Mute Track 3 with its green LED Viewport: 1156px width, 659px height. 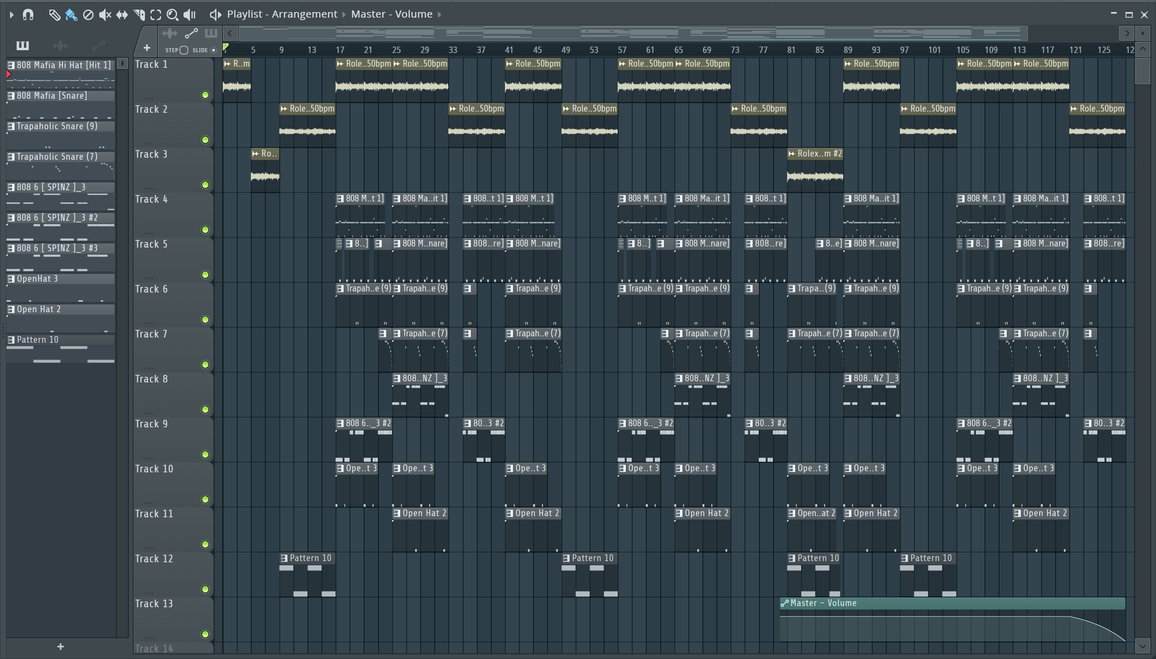click(x=205, y=185)
